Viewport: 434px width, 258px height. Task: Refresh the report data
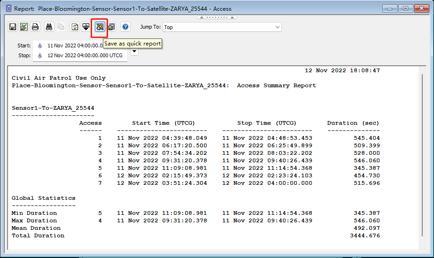pyautogui.click(x=75, y=27)
